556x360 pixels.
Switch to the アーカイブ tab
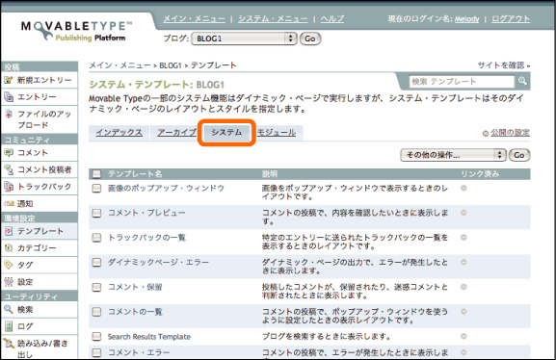point(176,133)
